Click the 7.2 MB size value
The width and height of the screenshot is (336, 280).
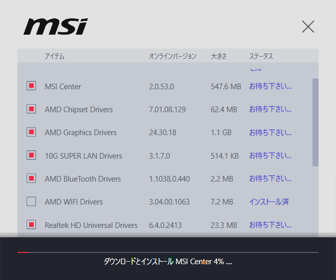pyautogui.click(x=222, y=202)
